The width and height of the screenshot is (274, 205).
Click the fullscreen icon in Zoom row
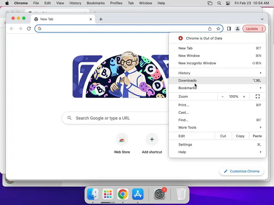[258, 96]
